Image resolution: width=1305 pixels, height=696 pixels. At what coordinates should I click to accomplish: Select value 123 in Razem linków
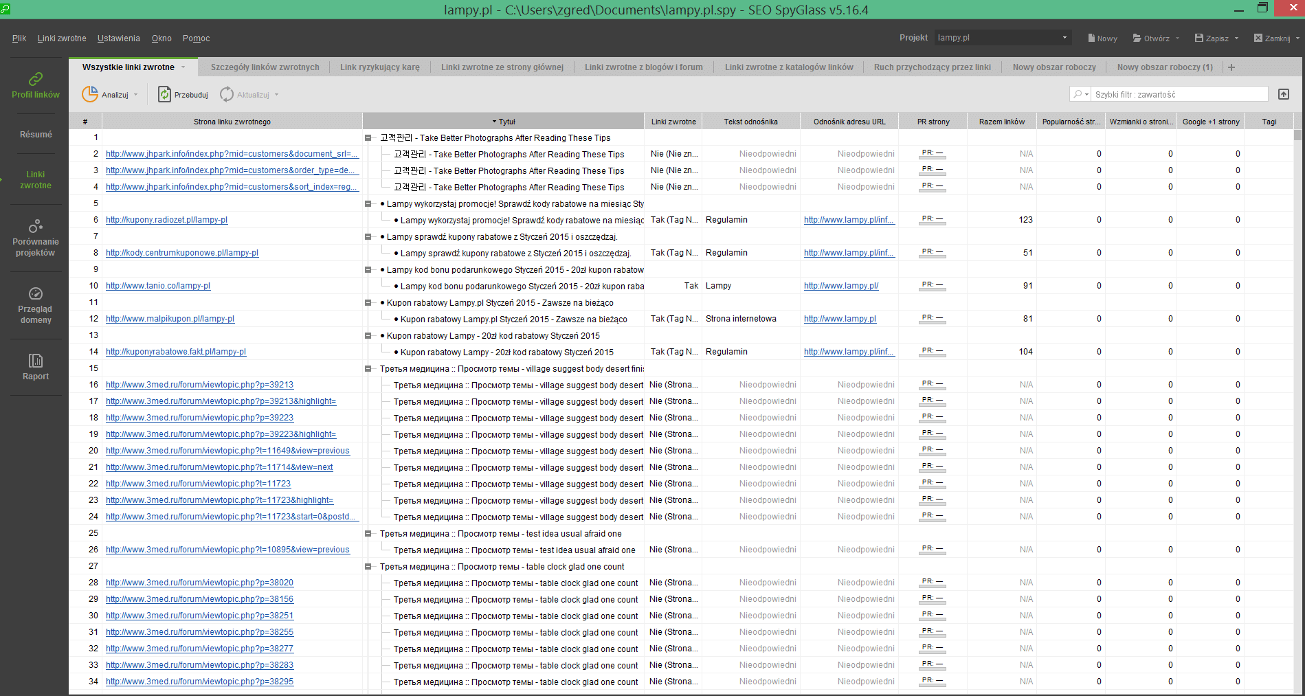pyautogui.click(x=1025, y=220)
